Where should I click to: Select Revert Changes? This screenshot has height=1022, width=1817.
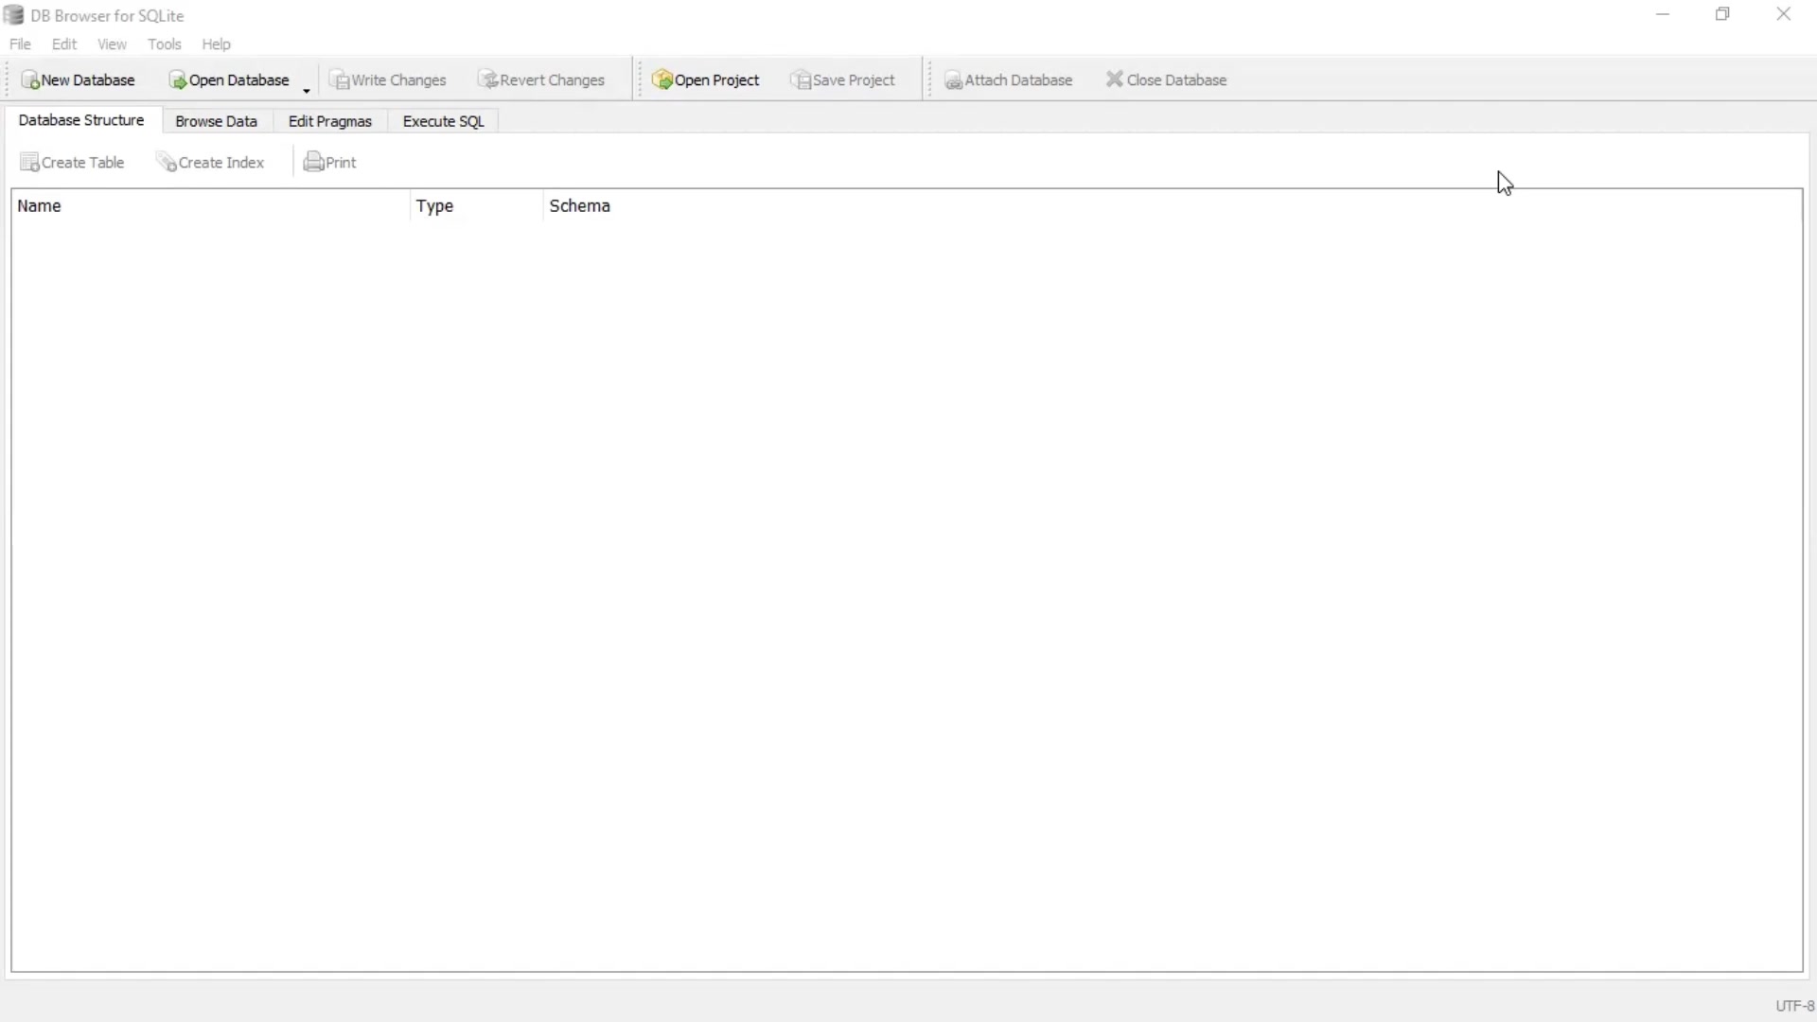coord(541,79)
